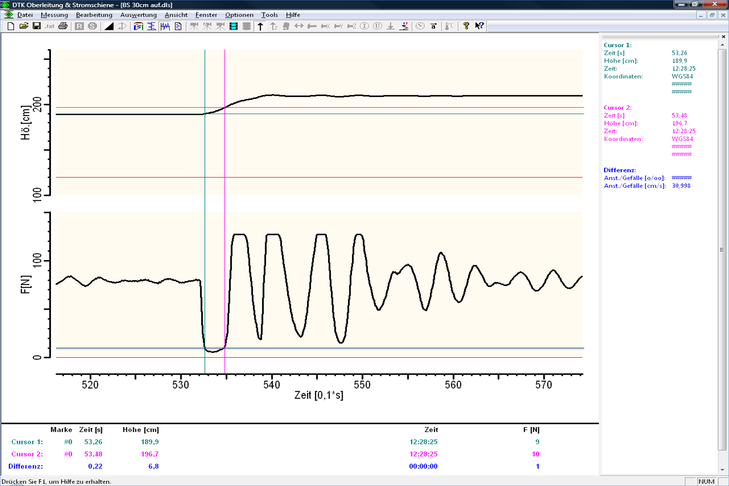Toggle the waveform graph view button
Screen dimensions: 729x486
(165, 26)
